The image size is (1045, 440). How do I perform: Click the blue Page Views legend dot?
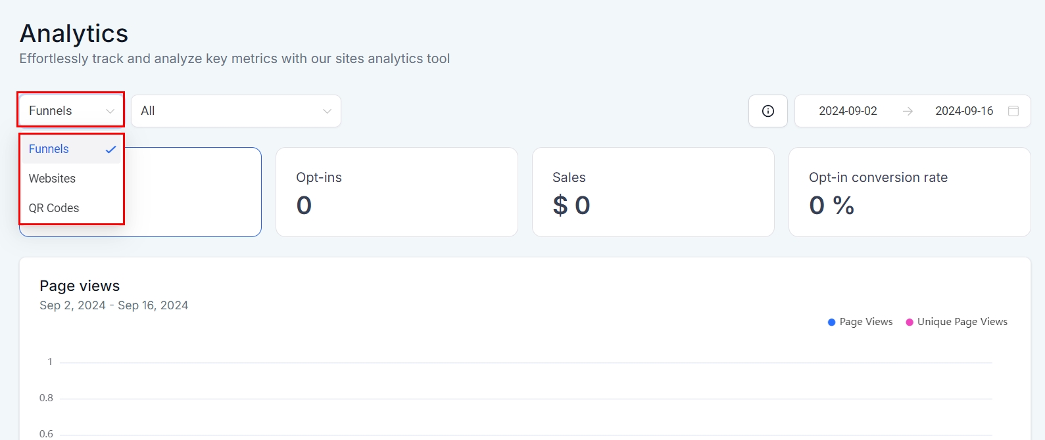point(831,322)
